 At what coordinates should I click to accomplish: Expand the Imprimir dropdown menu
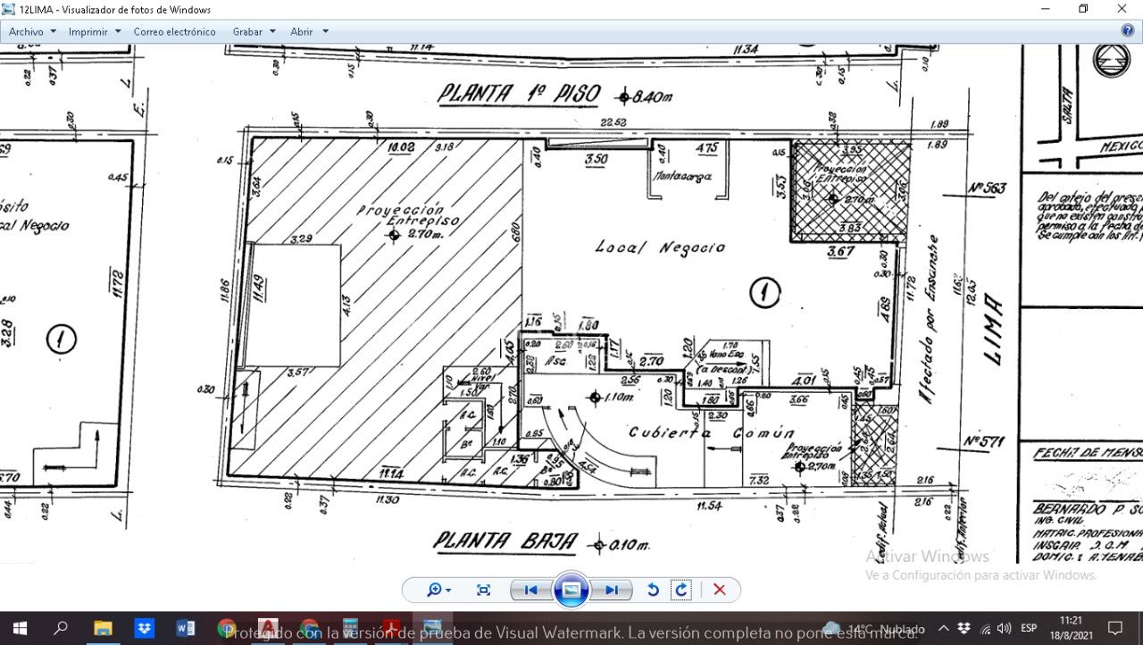[95, 31]
